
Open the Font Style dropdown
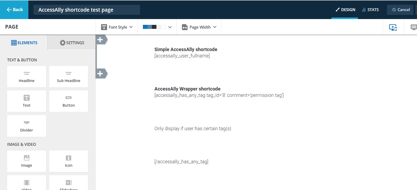tap(116, 27)
